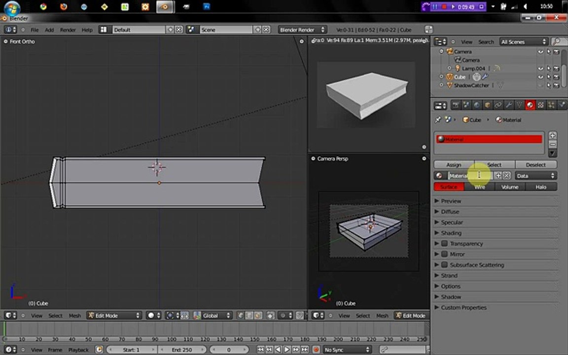Open the File menu
This screenshot has width=568, height=355.
(35, 30)
